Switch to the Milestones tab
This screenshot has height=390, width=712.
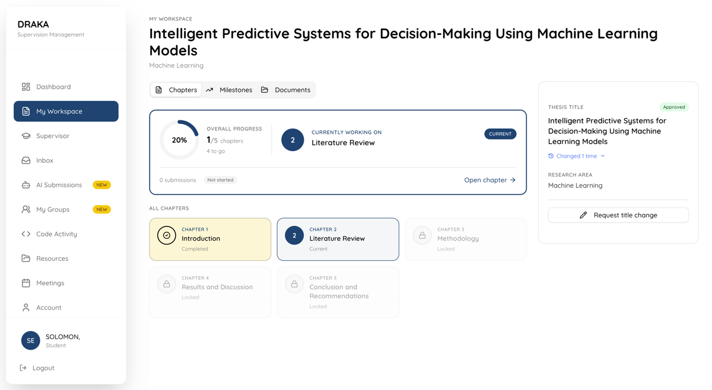(x=229, y=90)
